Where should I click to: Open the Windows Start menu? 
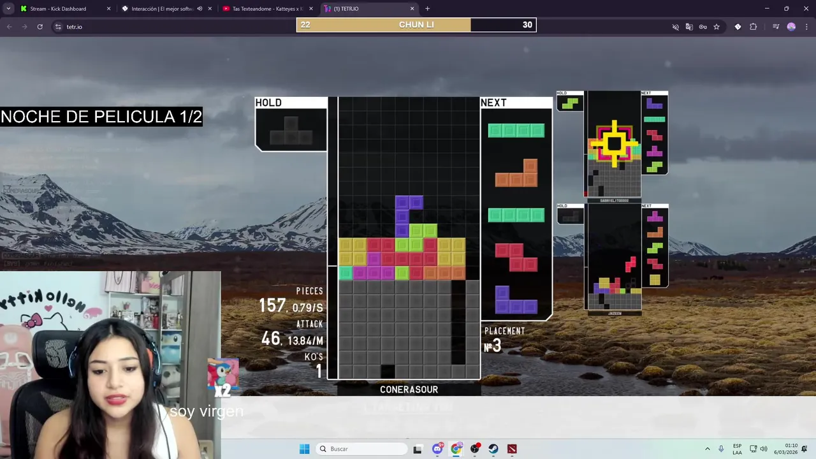[x=305, y=449]
